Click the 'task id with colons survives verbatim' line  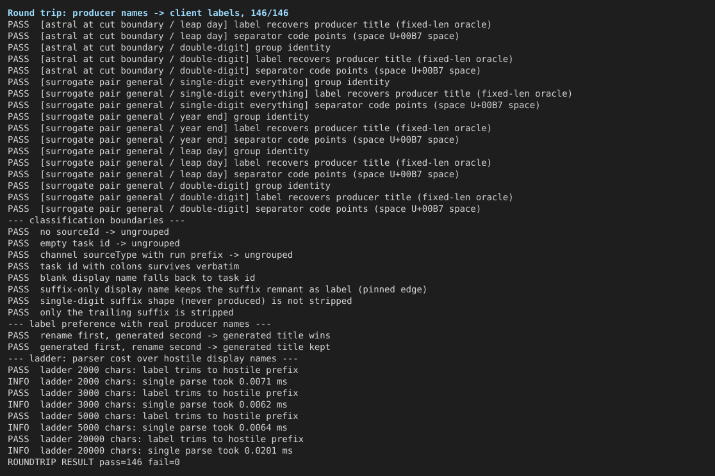point(123,266)
